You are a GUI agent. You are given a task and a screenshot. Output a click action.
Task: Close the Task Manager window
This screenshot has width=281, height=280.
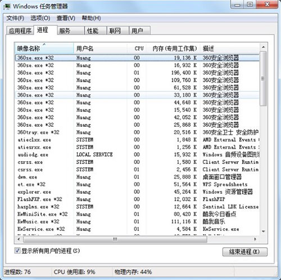[x=267, y=5]
